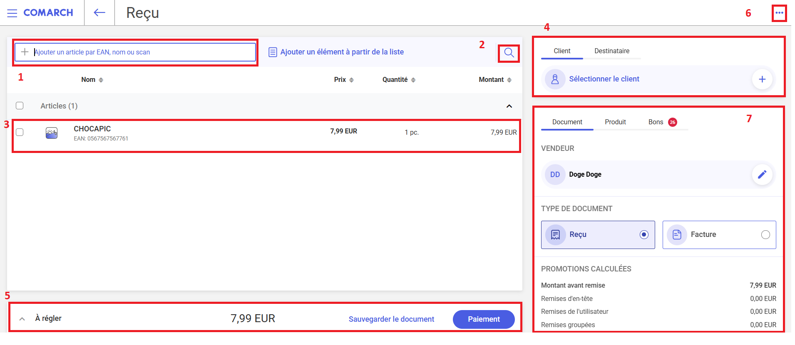Sort items by Prix column
This screenshot has width=795, height=345.
(344, 80)
